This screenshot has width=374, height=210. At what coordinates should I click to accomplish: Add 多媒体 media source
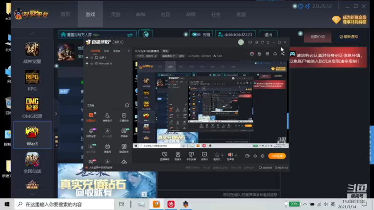(x=204, y=156)
